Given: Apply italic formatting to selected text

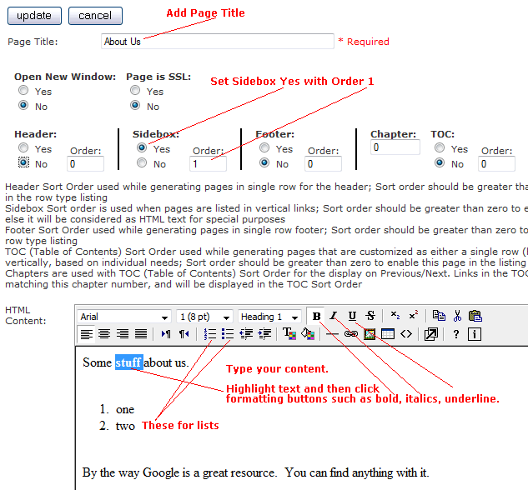Looking at the screenshot, I should click(334, 316).
